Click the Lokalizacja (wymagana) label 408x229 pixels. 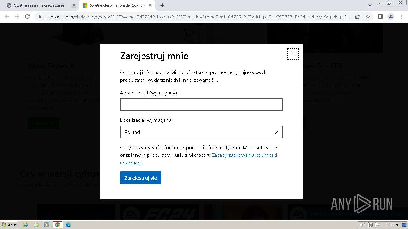pos(146,120)
